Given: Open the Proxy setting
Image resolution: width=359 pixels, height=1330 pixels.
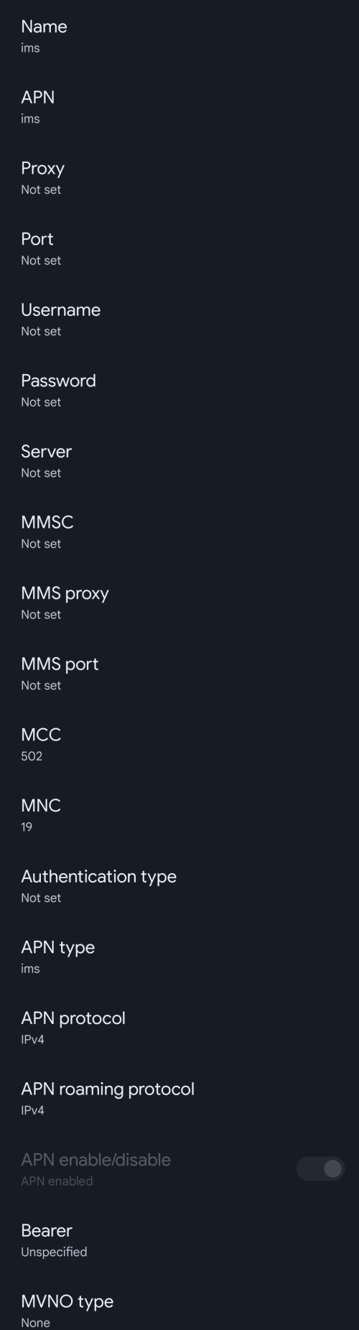Looking at the screenshot, I should pyautogui.click(x=179, y=177).
